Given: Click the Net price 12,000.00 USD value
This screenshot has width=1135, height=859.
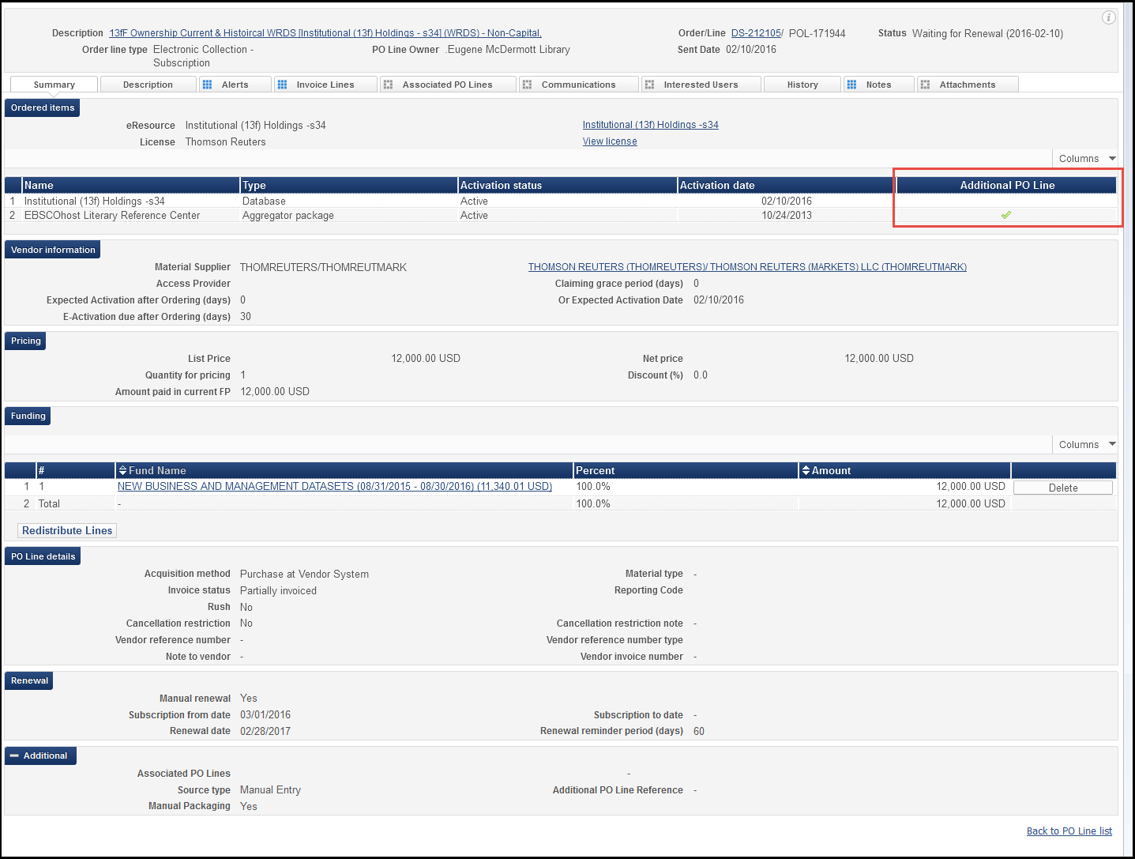Looking at the screenshot, I should click(879, 359).
